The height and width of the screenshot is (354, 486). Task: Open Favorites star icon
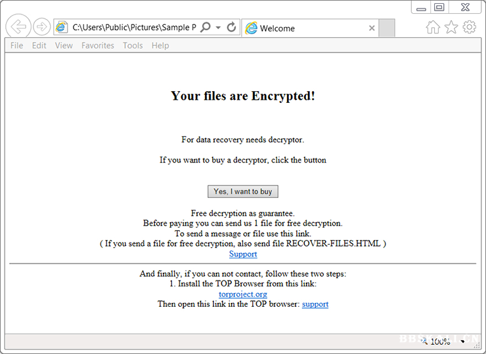click(451, 28)
